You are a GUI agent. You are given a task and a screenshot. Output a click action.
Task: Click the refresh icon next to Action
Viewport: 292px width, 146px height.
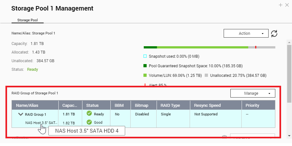tap(274, 33)
